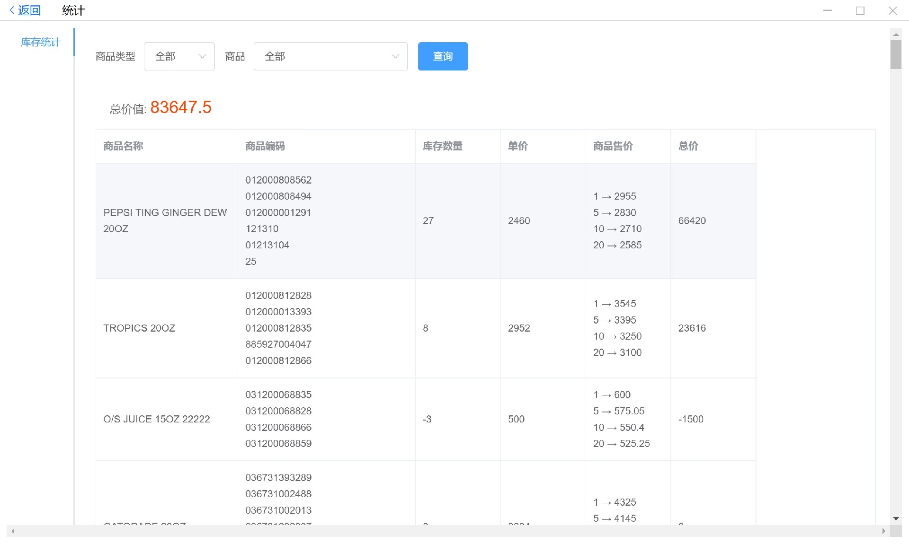Maximize the 统计 window
Viewport: 909px width, 544px height.
pos(860,10)
